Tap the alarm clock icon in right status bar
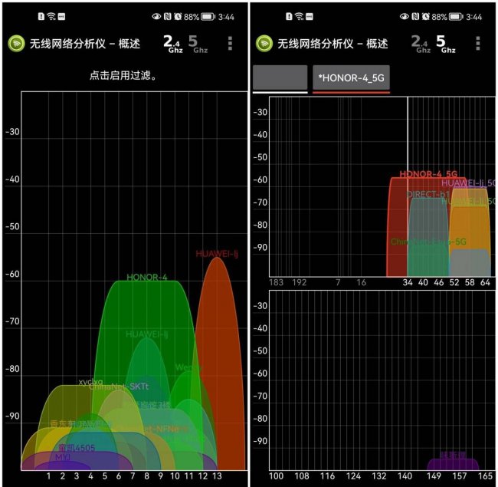Viewport: 498px width, 487px height. tap(425, 17)
